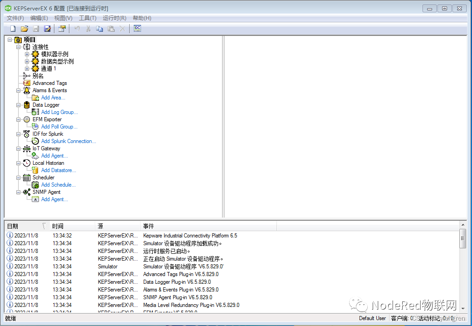
Task: Expand the 通道 1 node
Action: click(27, 69)
